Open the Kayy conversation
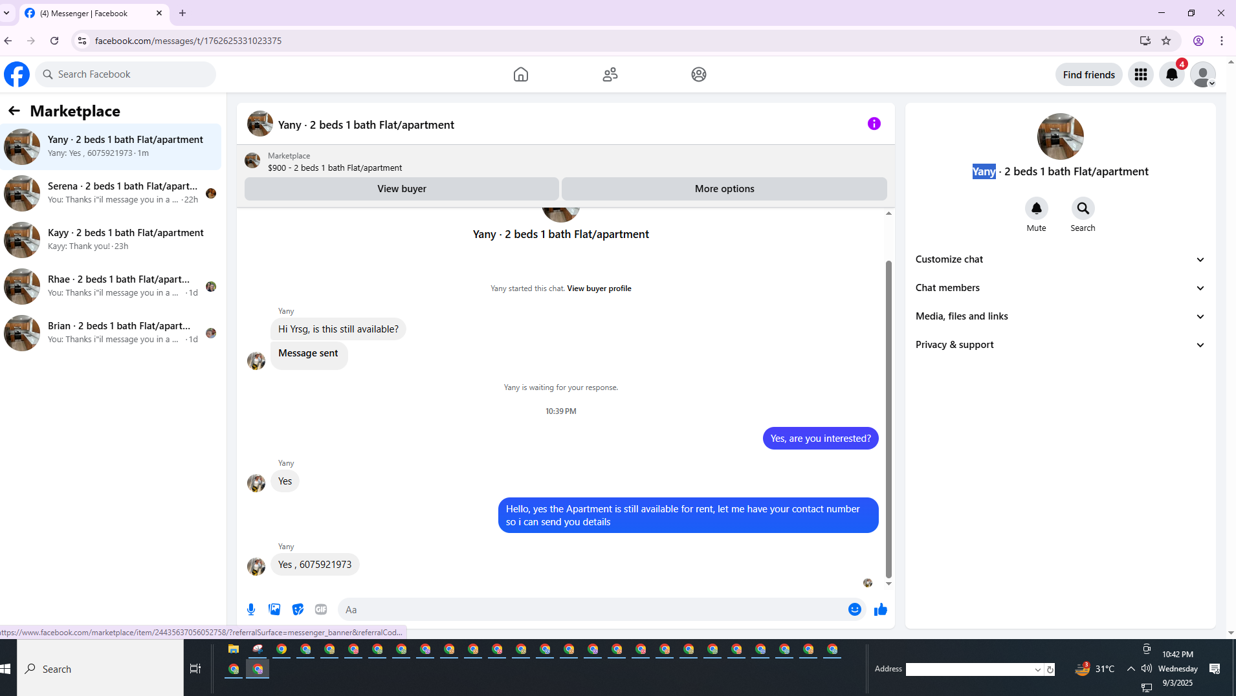This screenshot has height=696, width=1236. coord(111,240)
